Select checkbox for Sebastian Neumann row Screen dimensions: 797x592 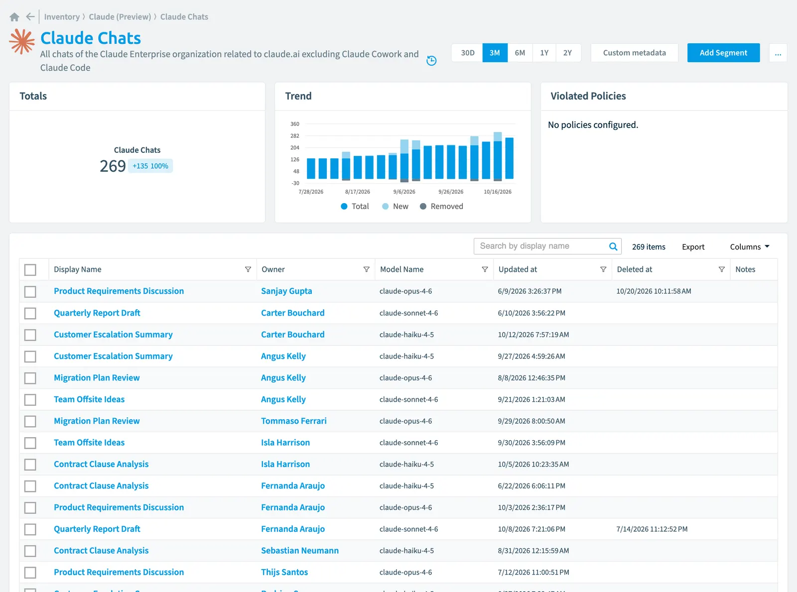tap(30, 551)
